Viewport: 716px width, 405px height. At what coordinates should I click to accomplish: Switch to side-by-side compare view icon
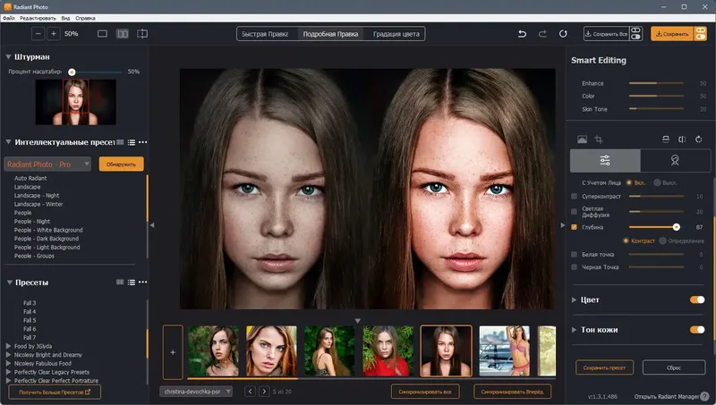123,34
